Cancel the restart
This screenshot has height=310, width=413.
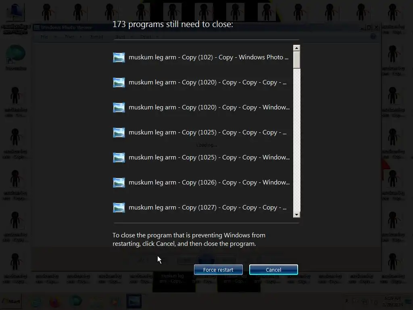tap(273, 270)
